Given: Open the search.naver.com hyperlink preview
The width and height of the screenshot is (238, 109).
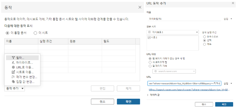Looking at the screenshot, I should [189, 90].
